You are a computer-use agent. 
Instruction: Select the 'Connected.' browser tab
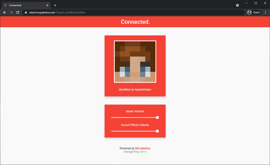[26, 5]
